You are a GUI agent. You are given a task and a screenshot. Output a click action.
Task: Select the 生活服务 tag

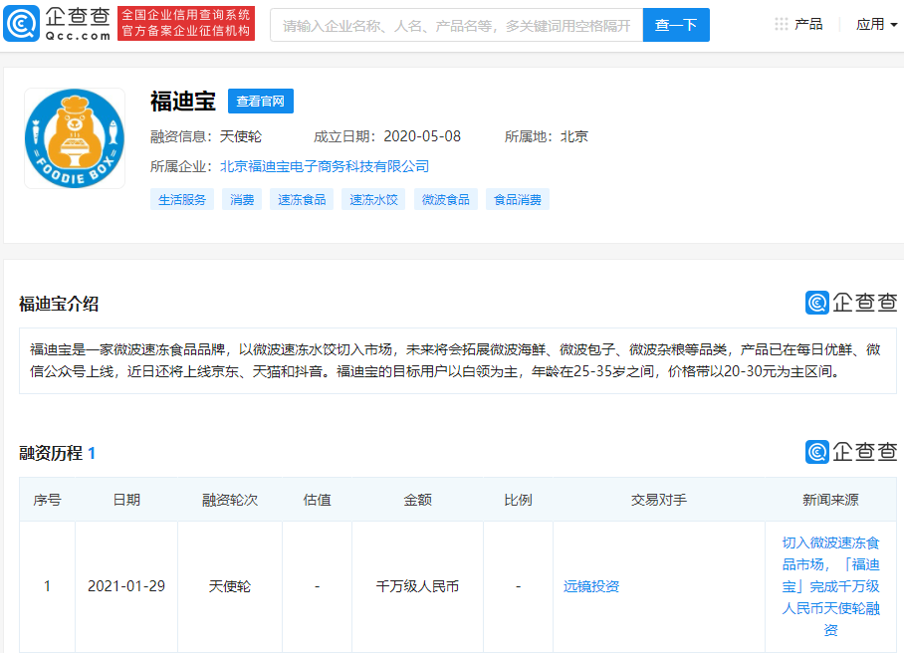182,199
